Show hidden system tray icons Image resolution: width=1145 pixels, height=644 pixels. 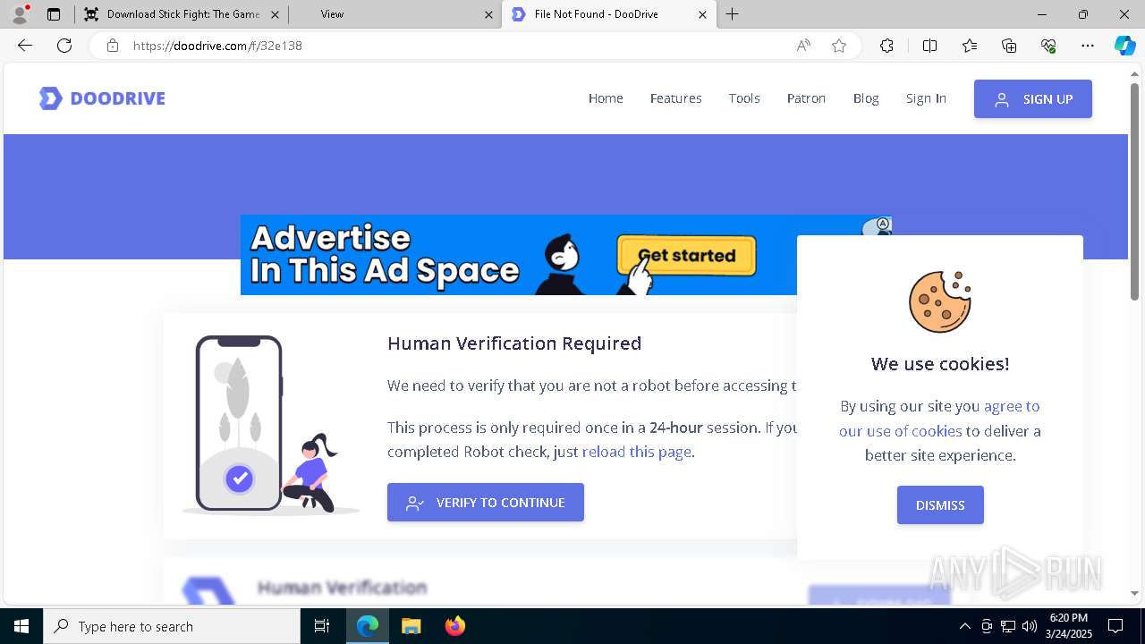pyautogui.click(x=964, y=626)
